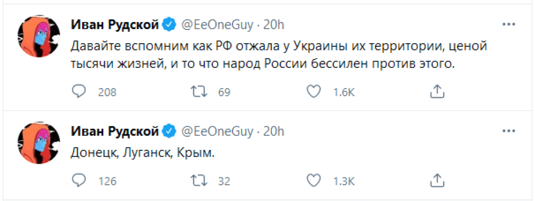535x201 pixels.
Task: Share the first tweet about territories
Action: pos(437,91)
